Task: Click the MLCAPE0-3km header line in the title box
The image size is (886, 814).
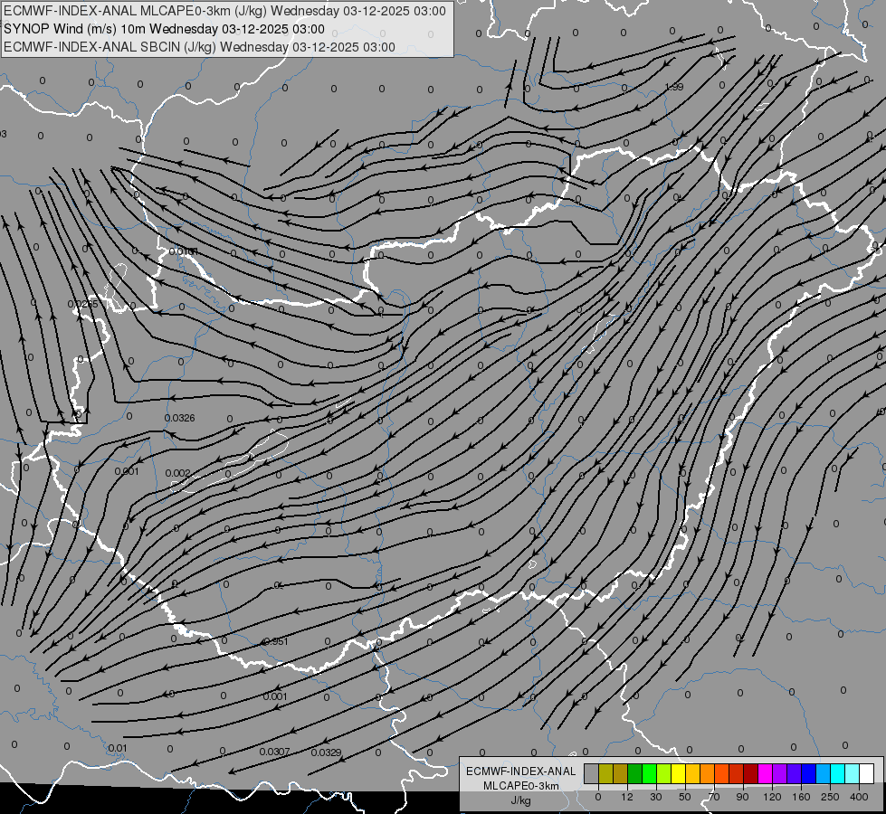Action: click(224, 11)
